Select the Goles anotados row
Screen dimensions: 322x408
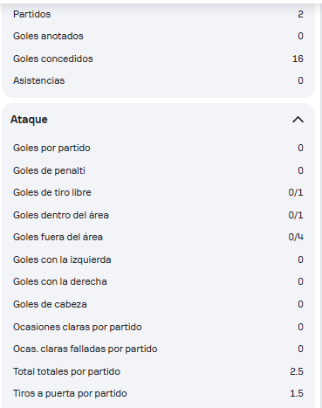158,36
